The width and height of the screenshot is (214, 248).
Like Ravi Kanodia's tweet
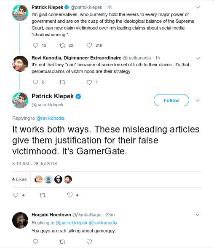pyautogui.click(x=89, y=82)
